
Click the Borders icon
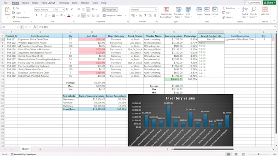pos(54,16)
